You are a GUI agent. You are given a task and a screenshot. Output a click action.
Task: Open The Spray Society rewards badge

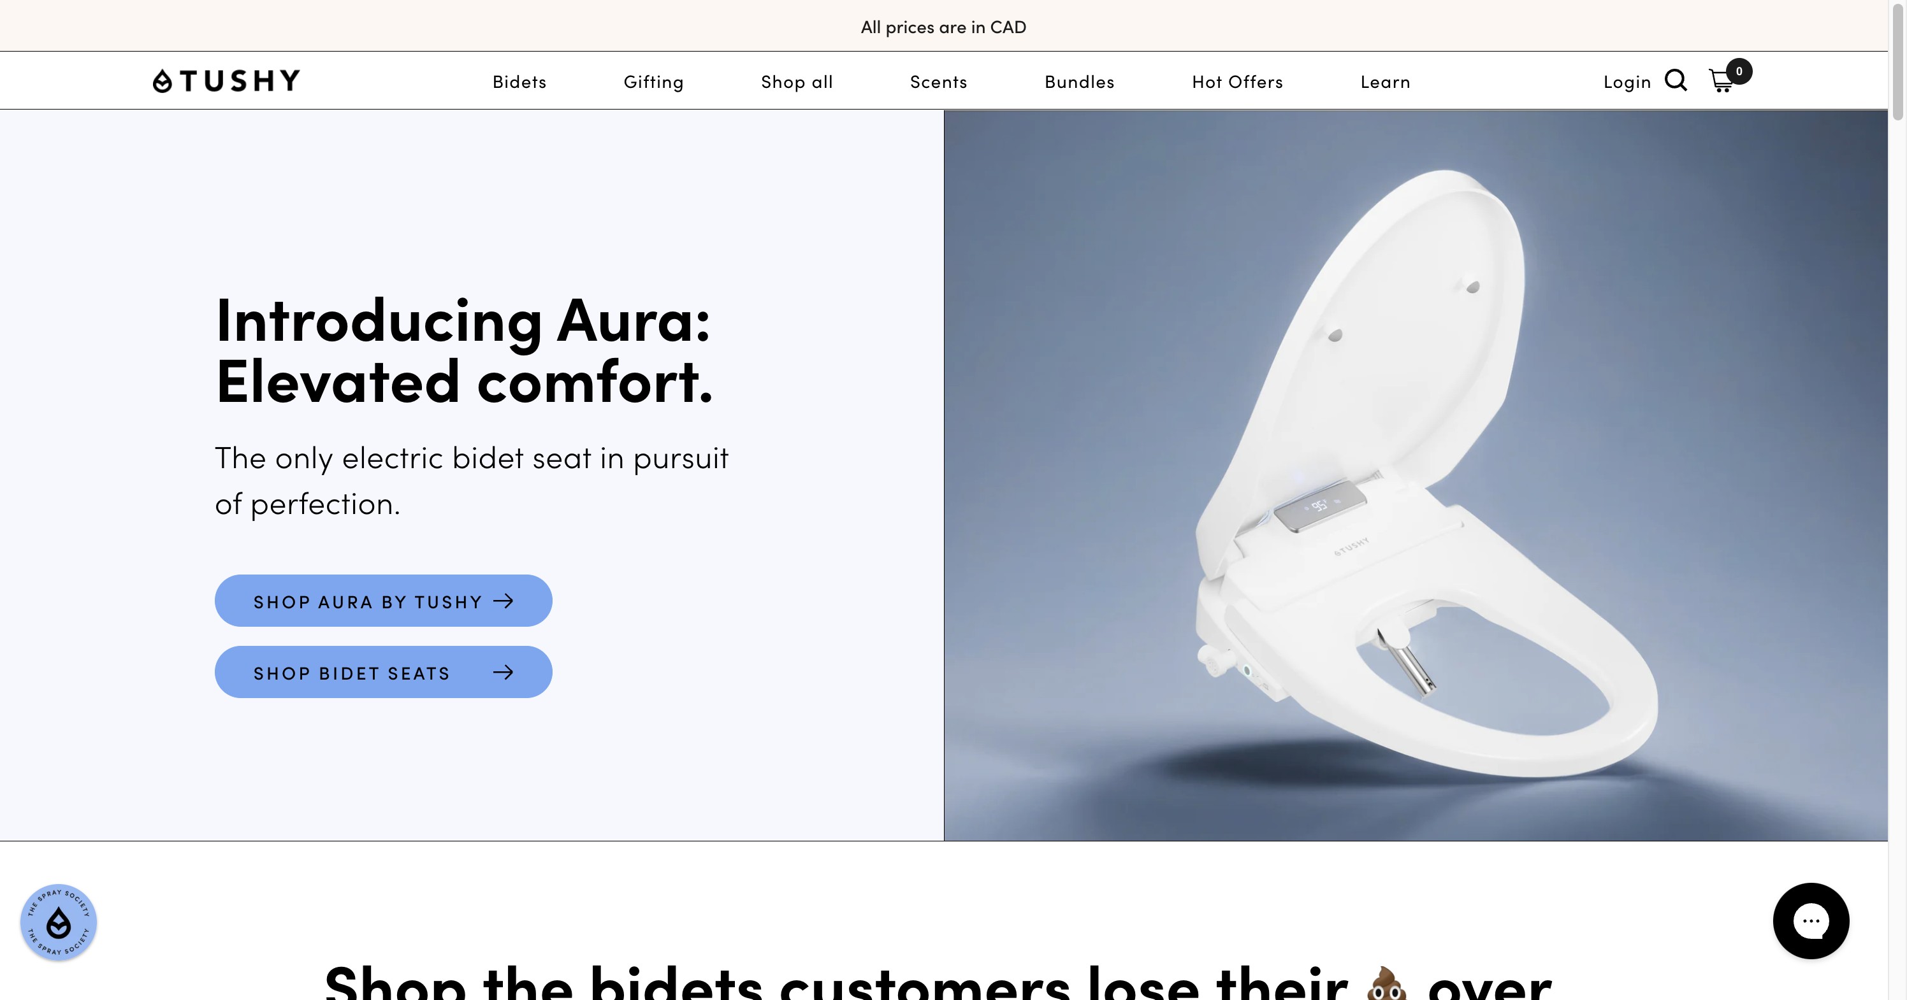click(x=59, y=922)
